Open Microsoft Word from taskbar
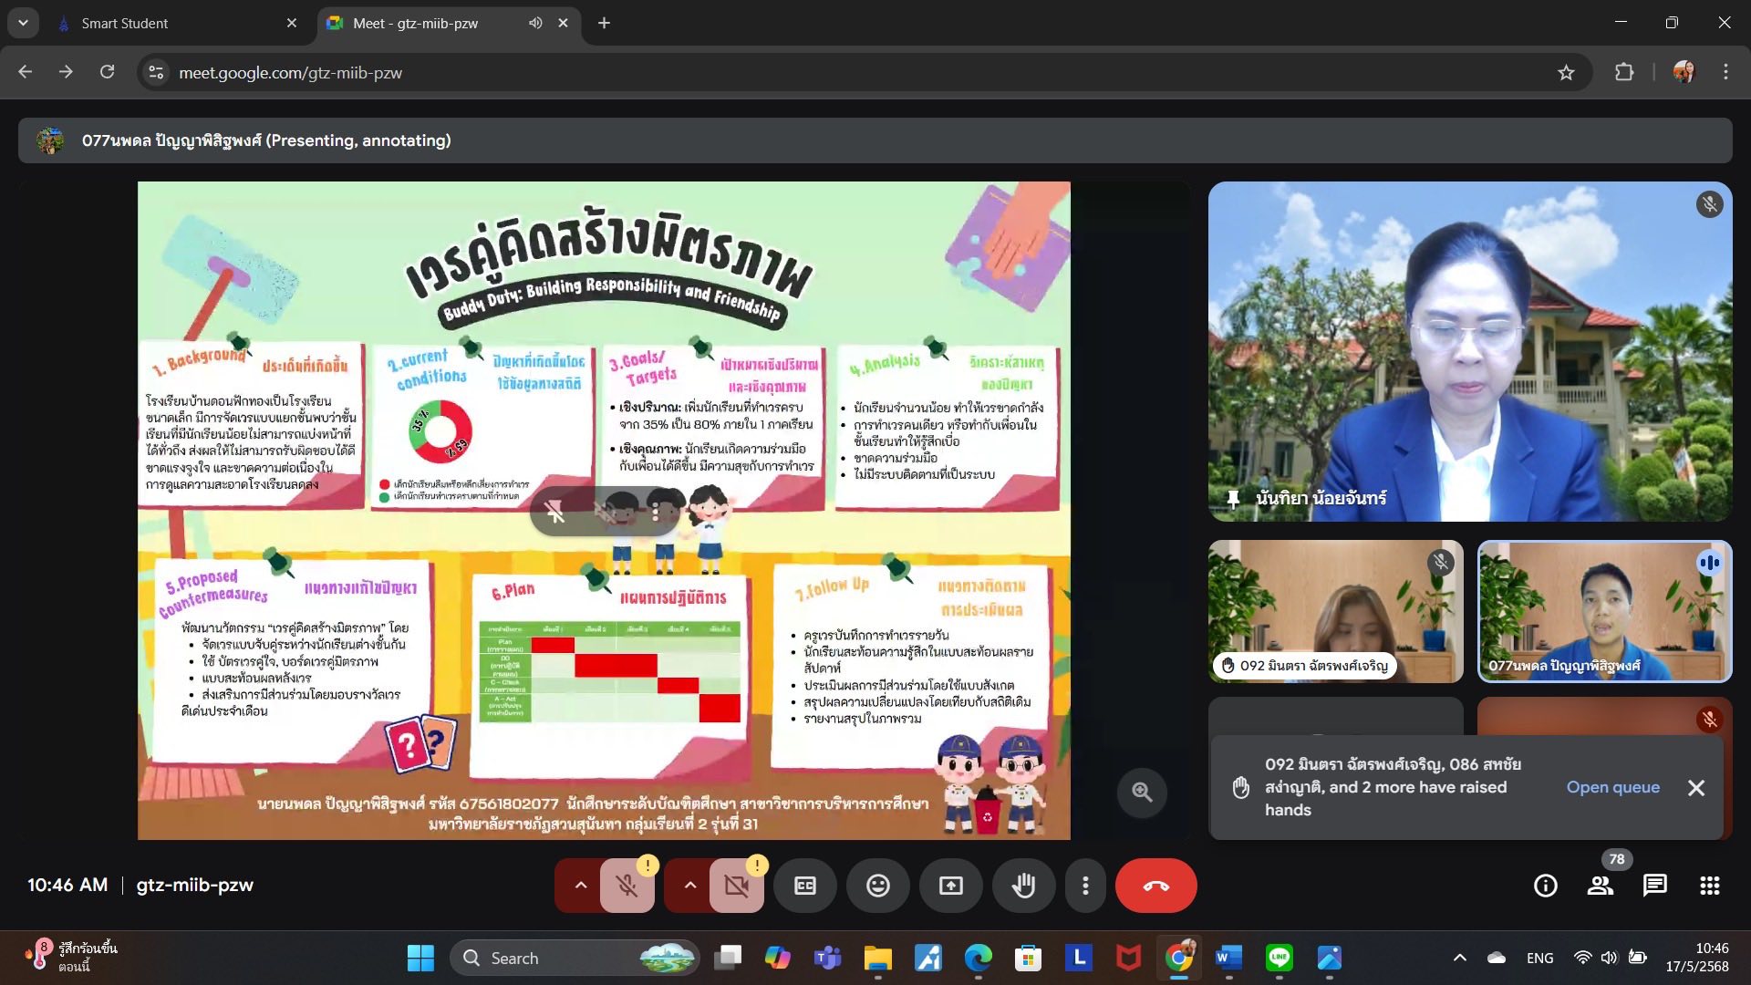This screenshot has width=1751, height=985. [x=1229, y=959]
